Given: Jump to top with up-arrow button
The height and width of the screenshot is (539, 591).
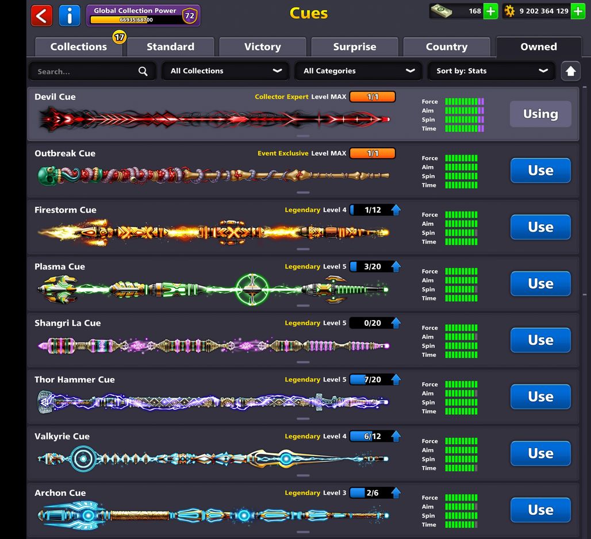Looking at the screenshot, I should click(x=570, y=71).
